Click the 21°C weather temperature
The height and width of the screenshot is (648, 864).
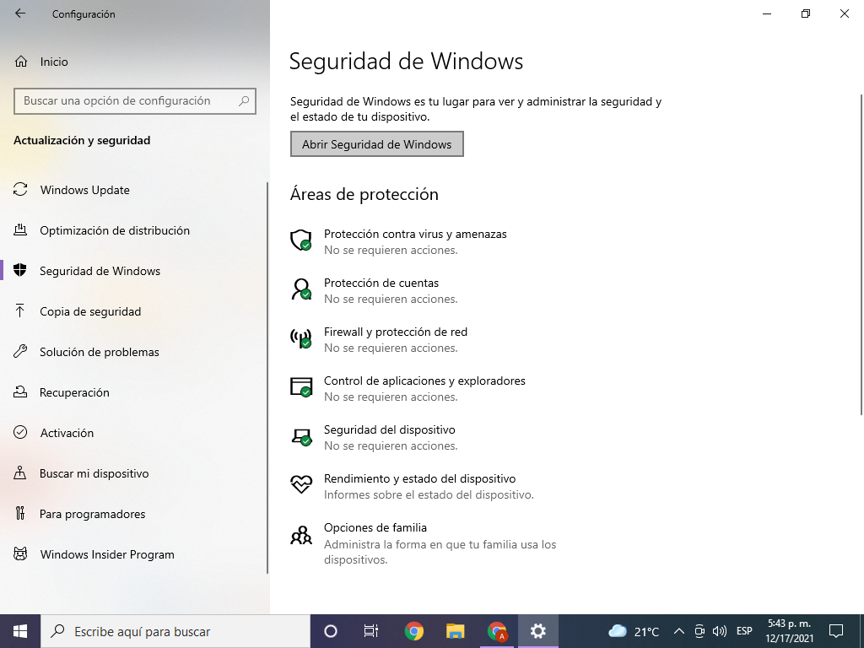[x=646, y=631]
